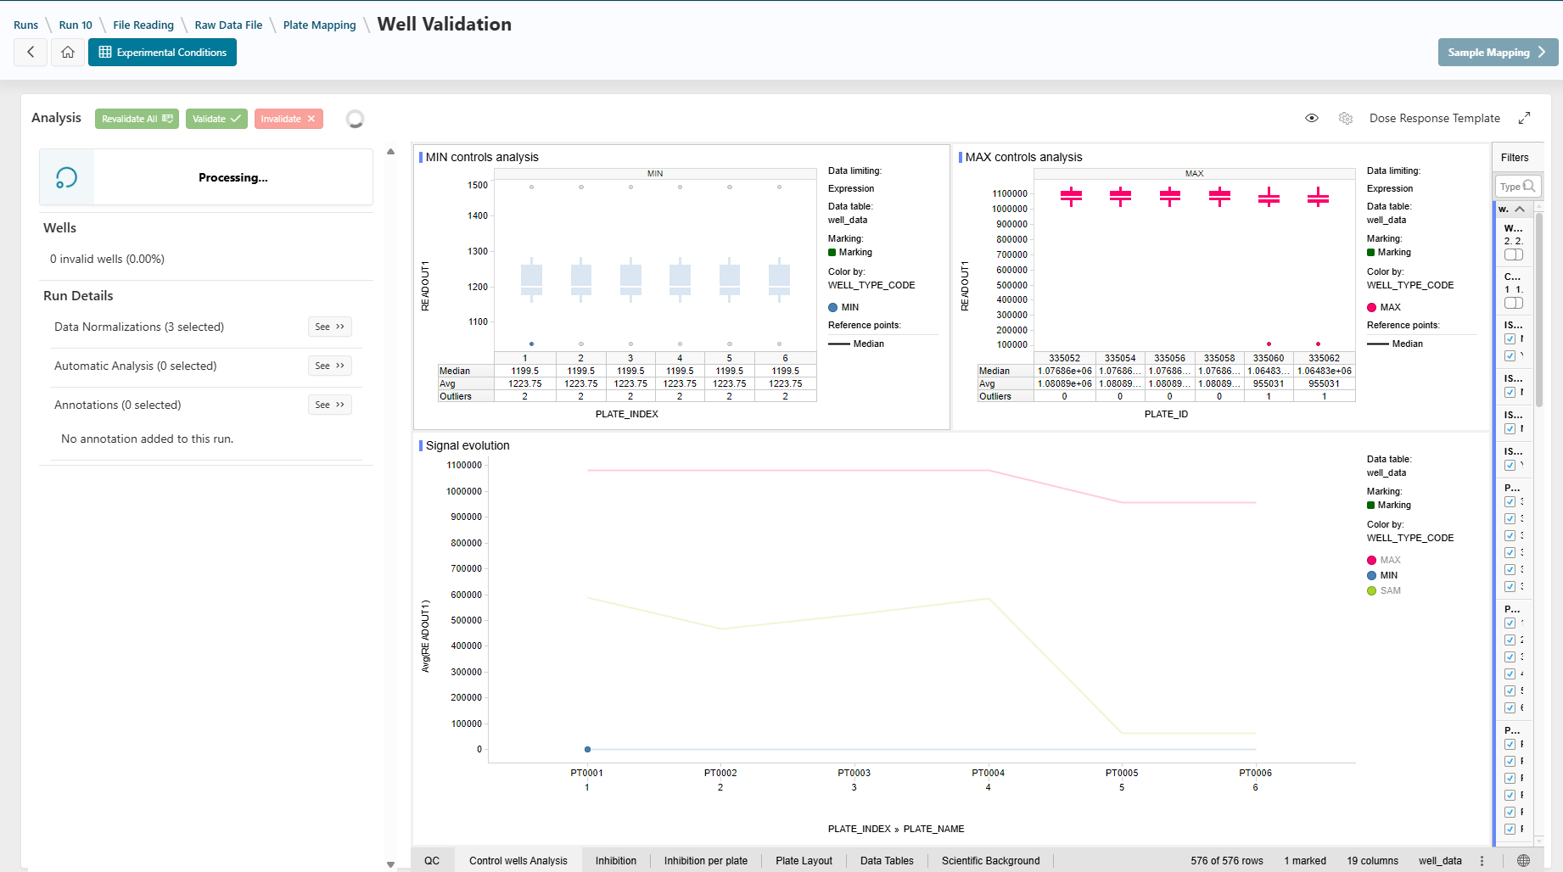Click the '0 invalid wells (0.00%)' text
Screen dimensions: 1563x872
(107, 259)
